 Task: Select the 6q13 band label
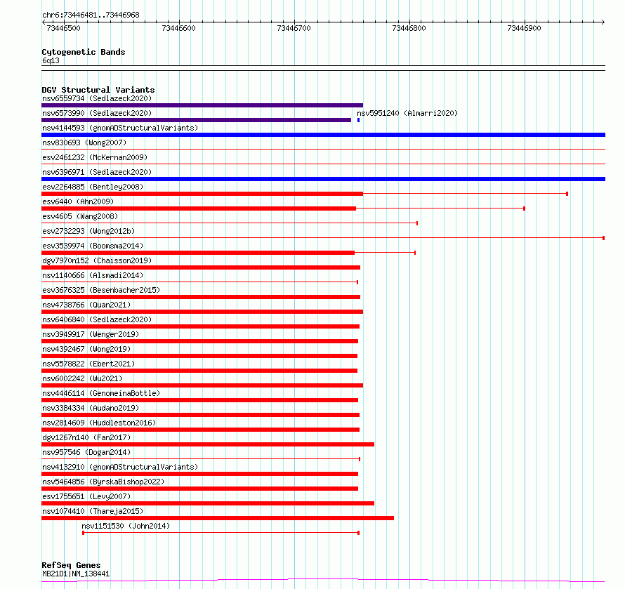(x=51, y=60)
